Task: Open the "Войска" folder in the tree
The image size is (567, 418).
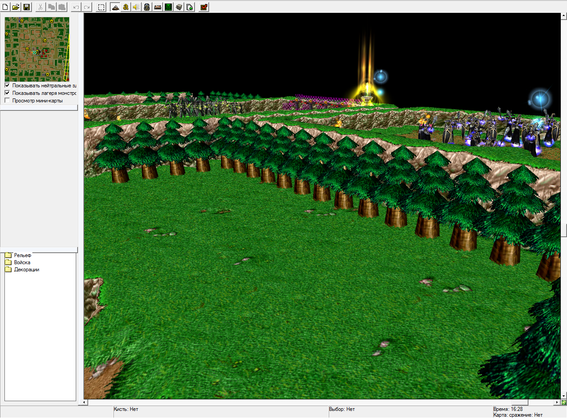Action: pos(22,262)
